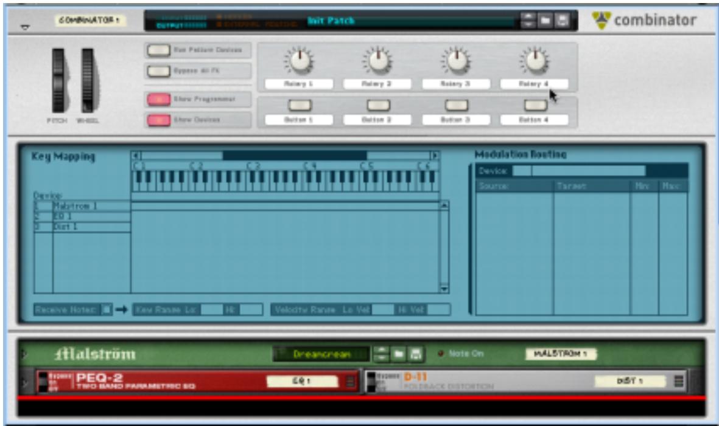The width and height of the screenshot is (719, 426).
Task: Switch the PEQ-2 bypass/on/off selector
Action: click(43, 382)
